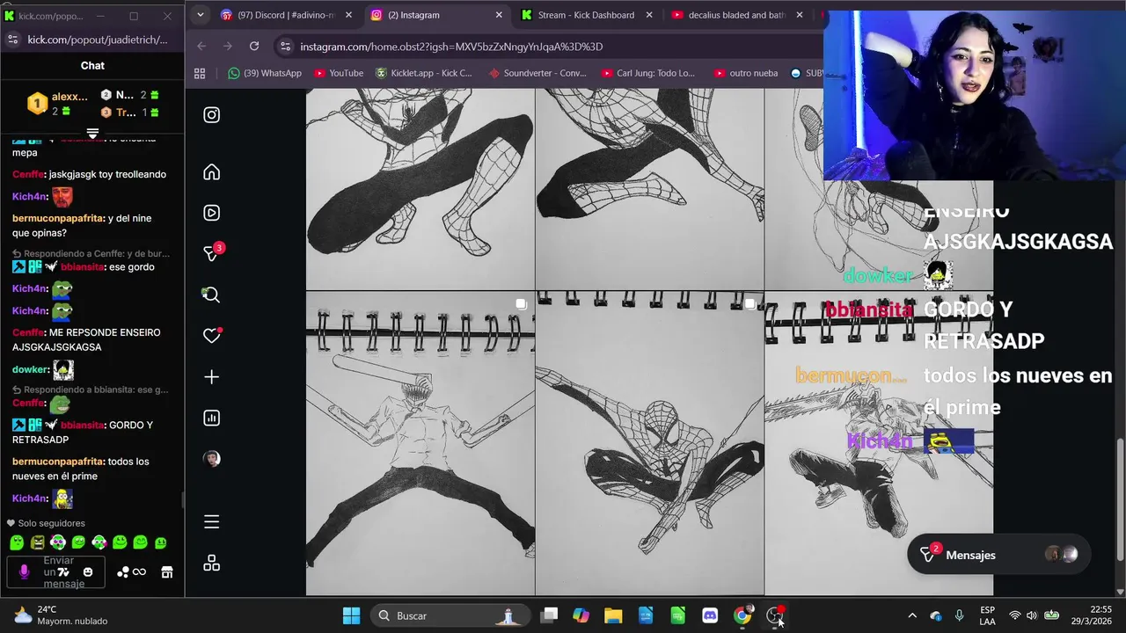Viewport: 1126px width, 633px height.
Task: Close the Stream - Kick Dashboard tab
Action: tap(649, 15)
